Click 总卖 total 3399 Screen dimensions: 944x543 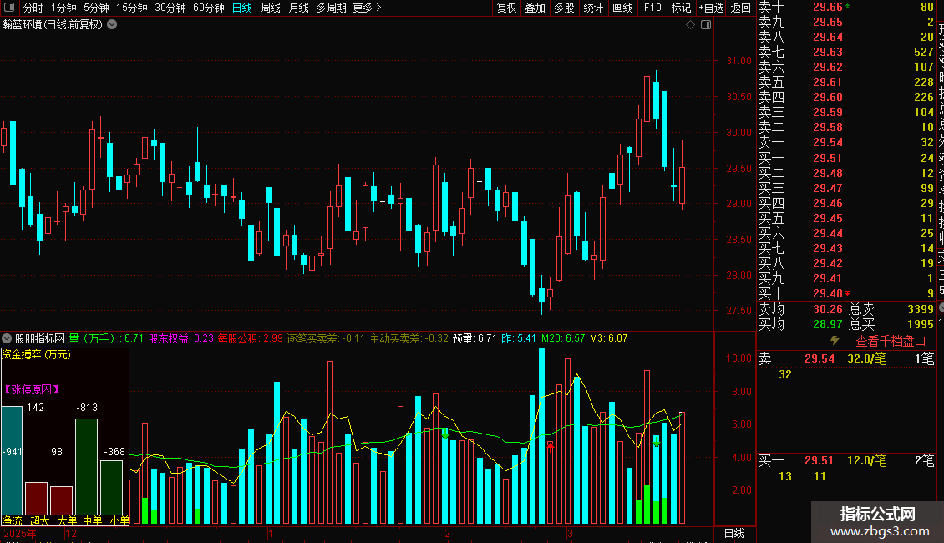[921, 309]
